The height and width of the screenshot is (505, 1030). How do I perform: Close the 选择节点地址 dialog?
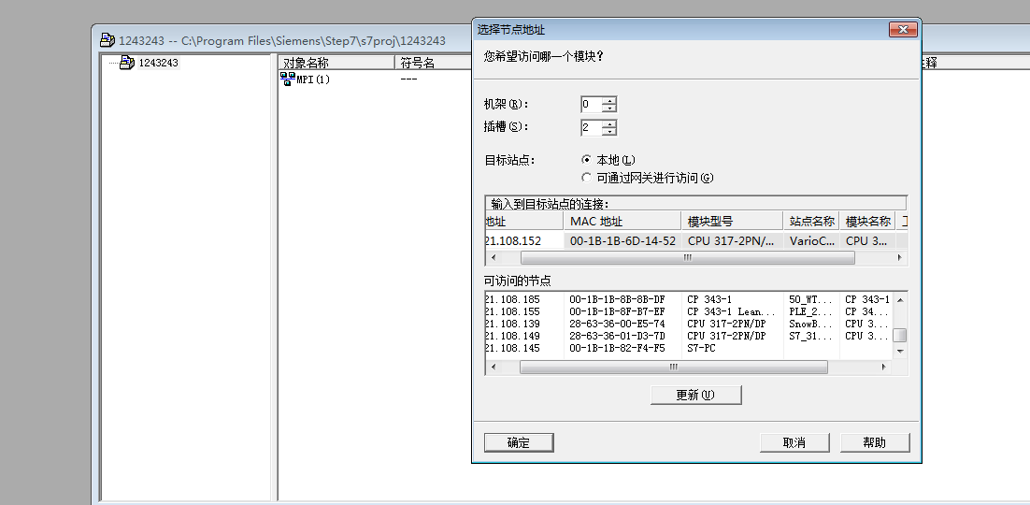pos(903,30)
